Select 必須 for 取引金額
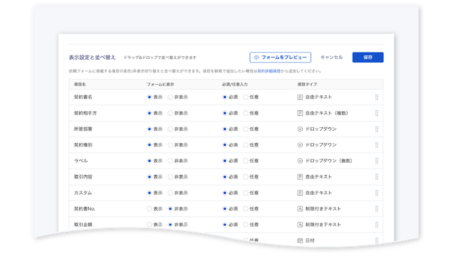 point(225,225)
